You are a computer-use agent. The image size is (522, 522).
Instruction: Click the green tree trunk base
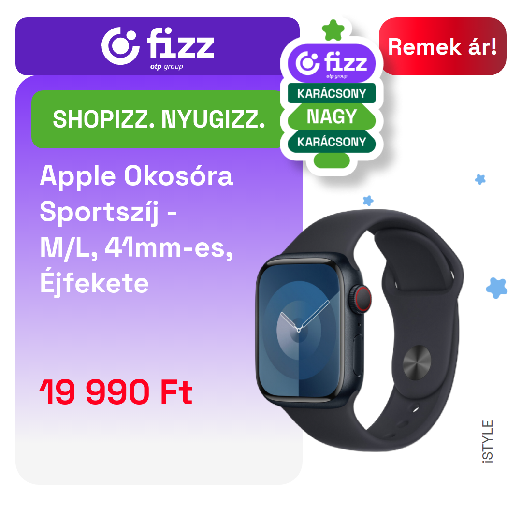332,160
